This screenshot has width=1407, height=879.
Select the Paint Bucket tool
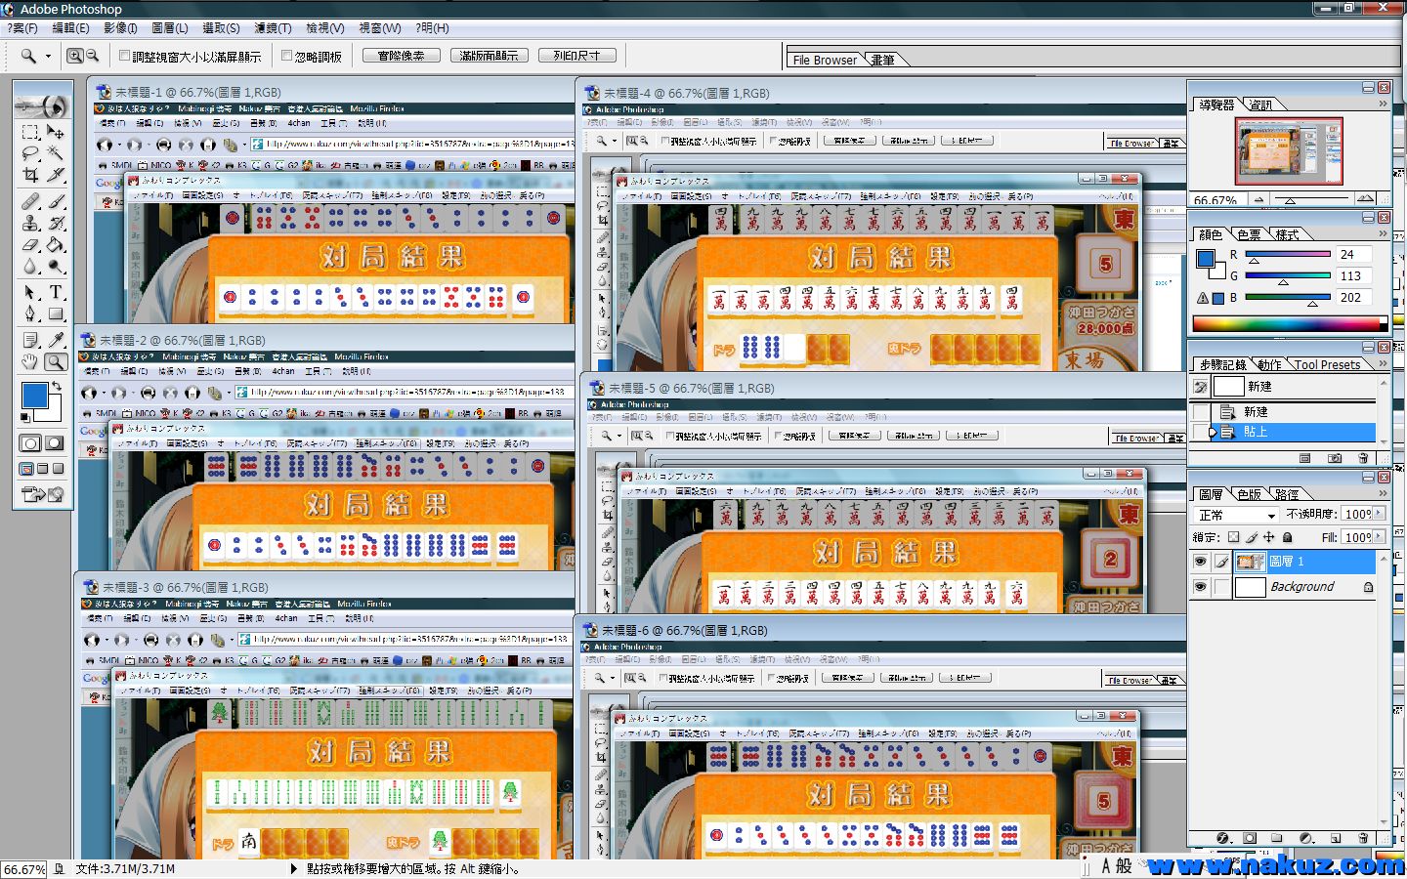coord(56,244)
